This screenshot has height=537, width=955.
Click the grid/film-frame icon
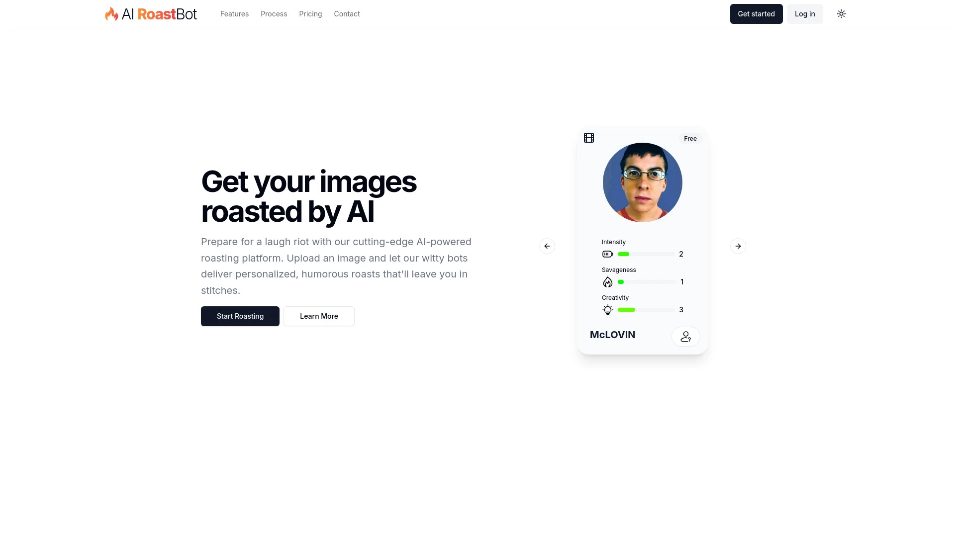tap(589, 138)
